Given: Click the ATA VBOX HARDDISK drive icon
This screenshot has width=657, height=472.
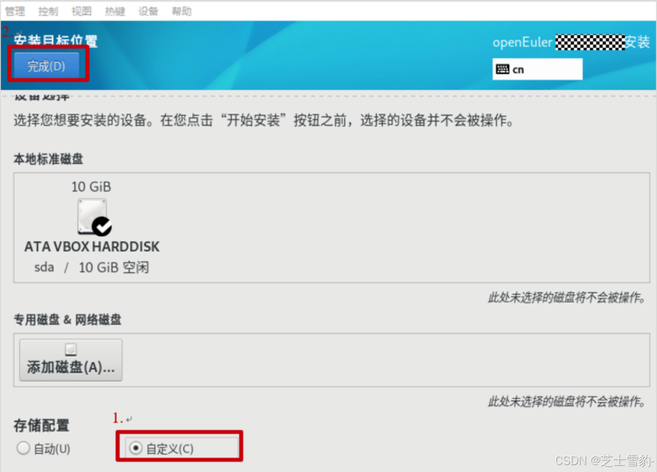Looking at the screenshot, I should (x=92, y=216).
